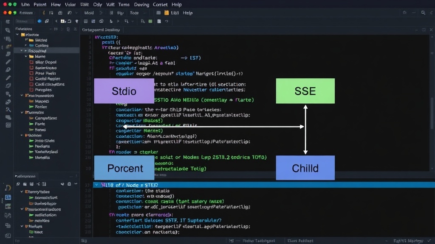Click the Elars Fattlopt status bar entry
Screen dimensions: 435x244
(300, 241)
